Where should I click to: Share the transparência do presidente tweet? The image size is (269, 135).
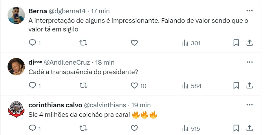point(250,86)
